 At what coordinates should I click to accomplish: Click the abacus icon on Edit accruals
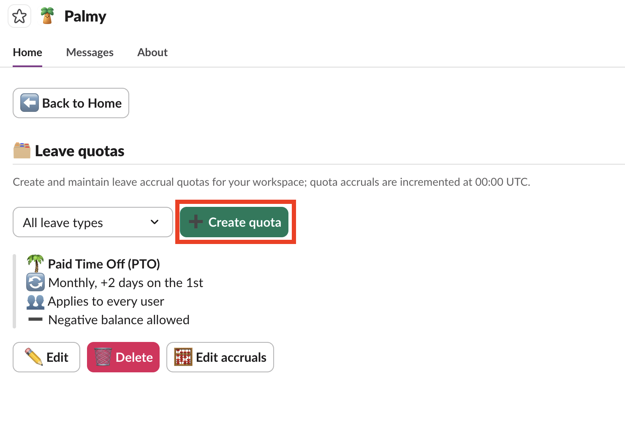(183, 357)
